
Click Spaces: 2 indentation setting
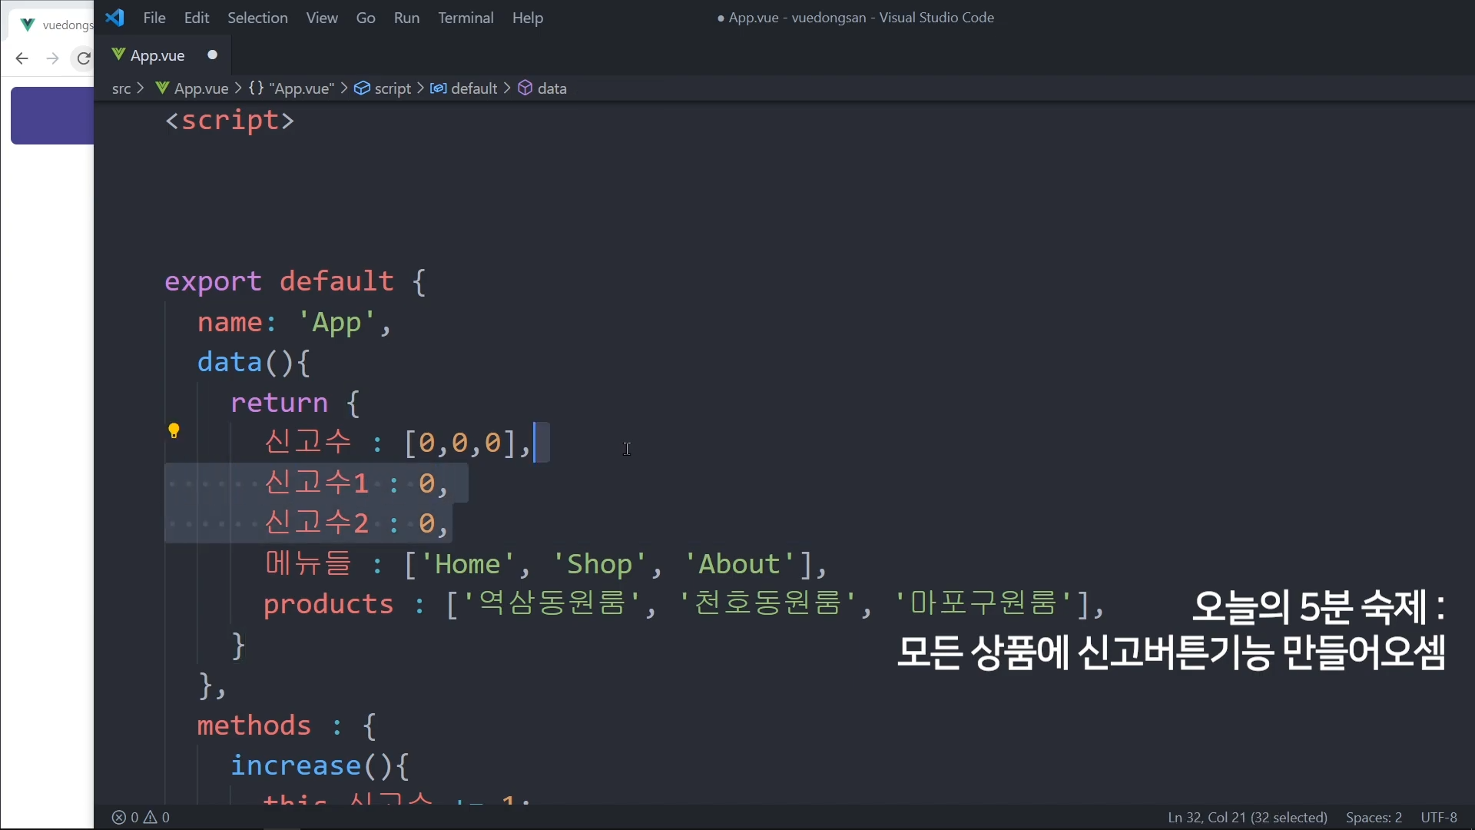(x=1374, y=818)
